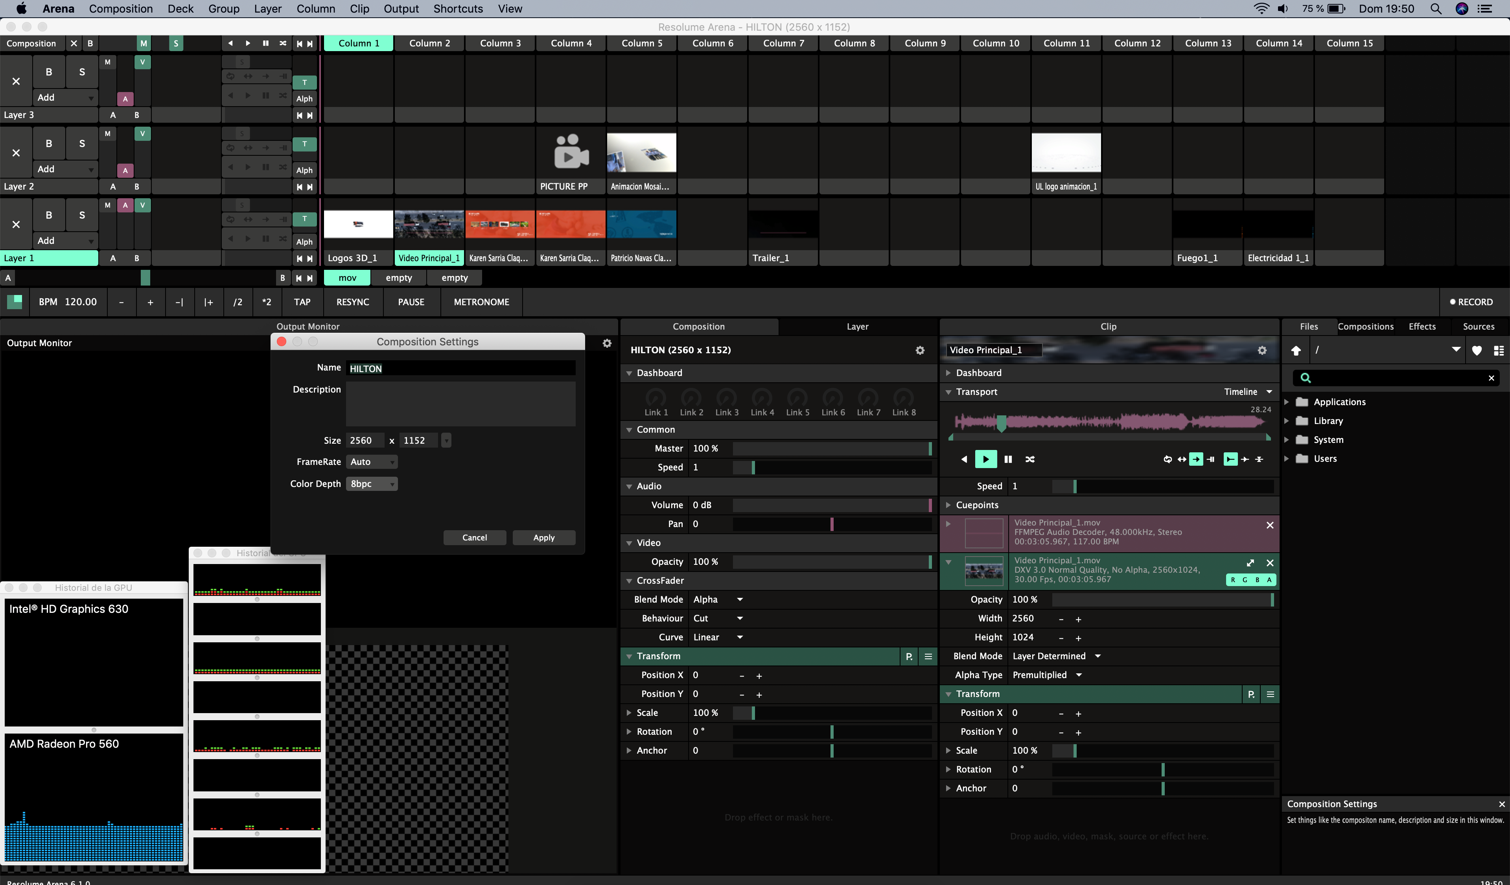
Task: Remove the Video Principal_1.mov audio track
Action: coord(1270,525)
